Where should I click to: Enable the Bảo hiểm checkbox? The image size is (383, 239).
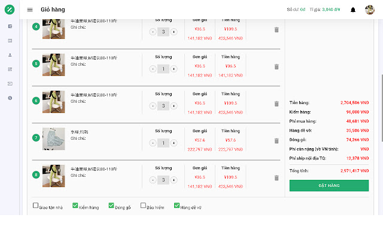(x=143, y=206)
